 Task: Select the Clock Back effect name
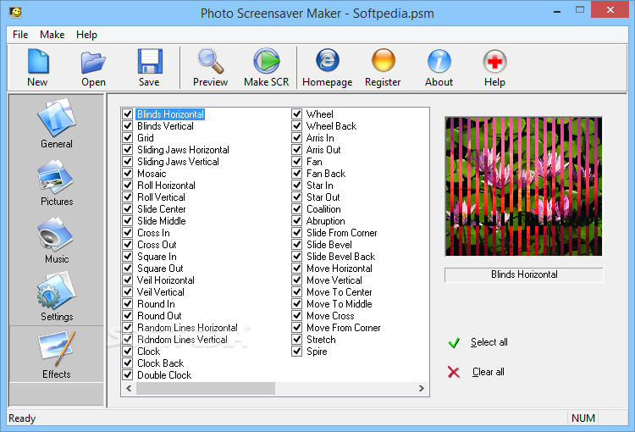[x=160, y=363]
